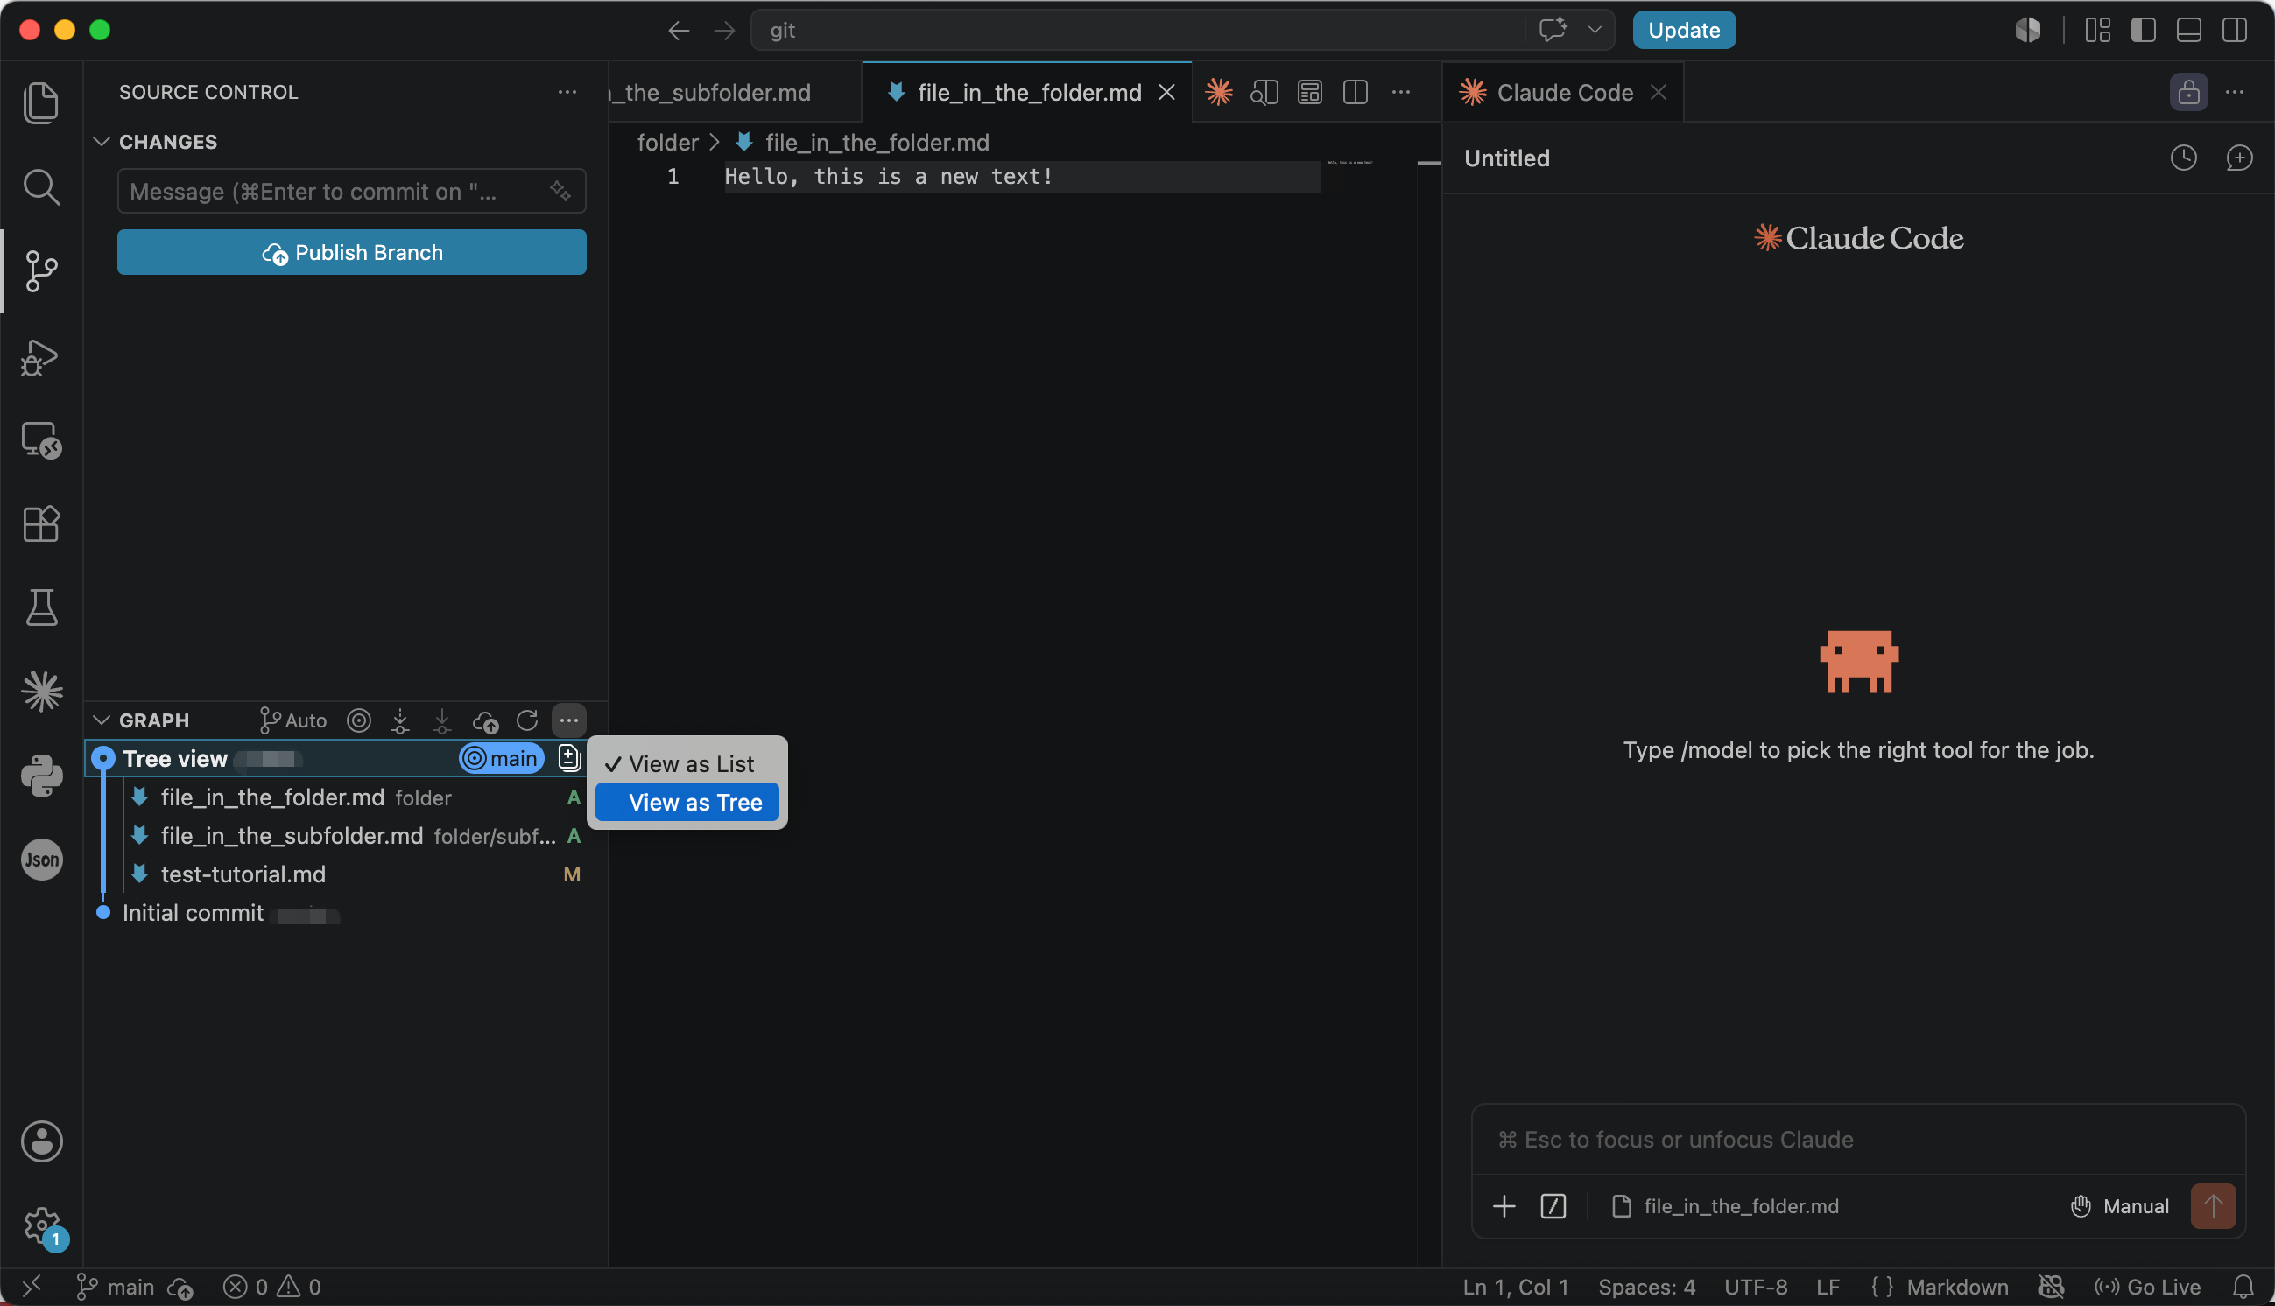Open Claude panel more actions ellipsis

point(2235,93)
